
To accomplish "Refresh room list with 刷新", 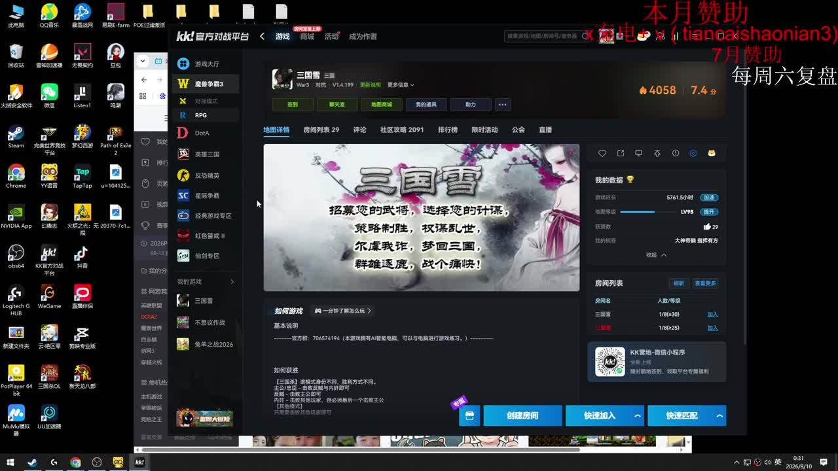I will point(679,283).
